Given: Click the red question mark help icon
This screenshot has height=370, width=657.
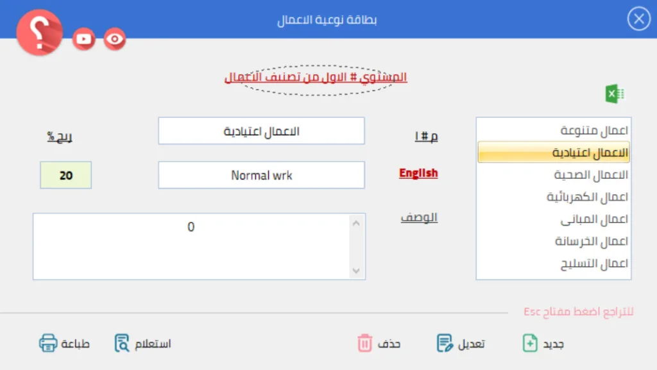Looking at the screenshot, I should [39, 34].
